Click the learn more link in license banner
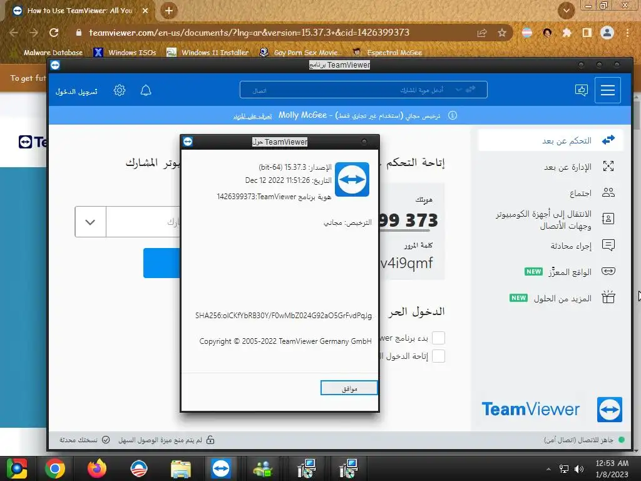This screenshot has height=481, width=641. tap(252, 116)
